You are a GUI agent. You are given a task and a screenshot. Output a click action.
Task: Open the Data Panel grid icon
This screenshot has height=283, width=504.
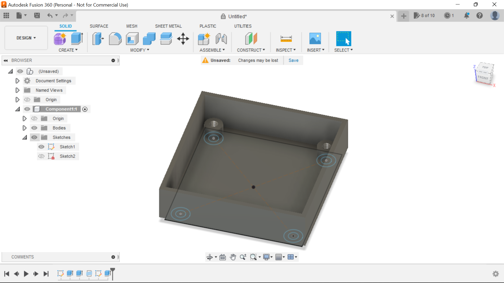(6, 16)
